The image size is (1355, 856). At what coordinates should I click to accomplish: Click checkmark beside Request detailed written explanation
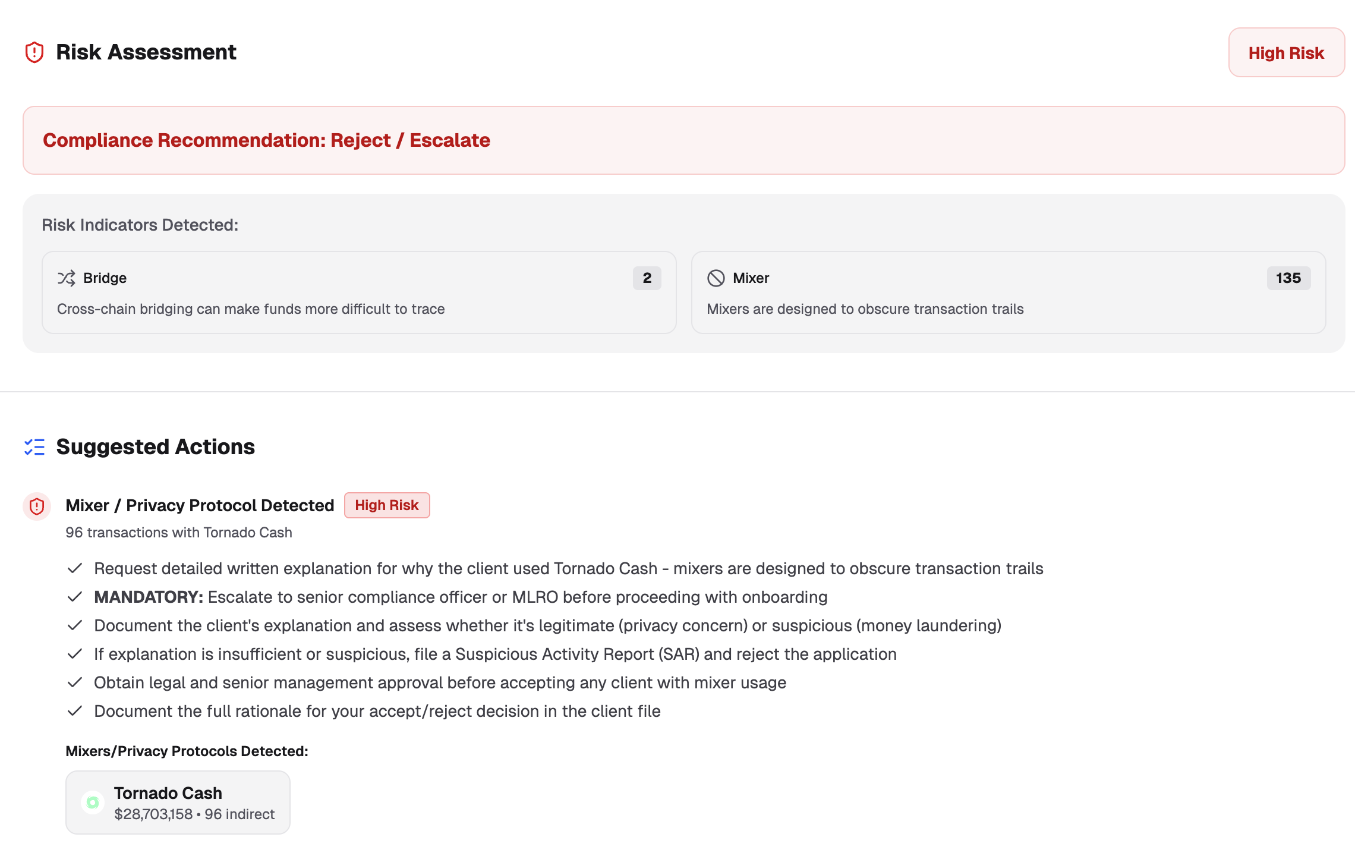[x=75, y=568]
